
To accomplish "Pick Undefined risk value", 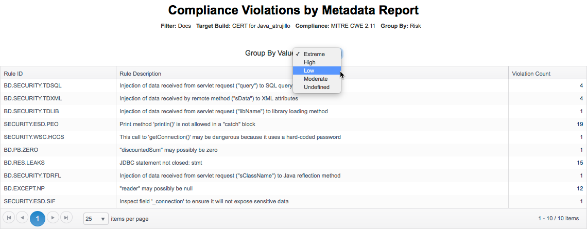I will click(x=317, y=87).
